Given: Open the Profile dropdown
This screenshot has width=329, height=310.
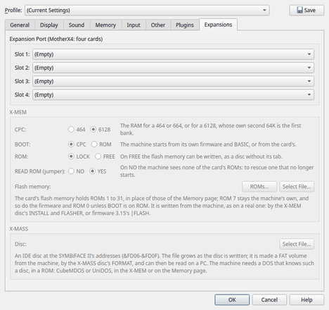Looking at the screenshot, I should point(147,11).
